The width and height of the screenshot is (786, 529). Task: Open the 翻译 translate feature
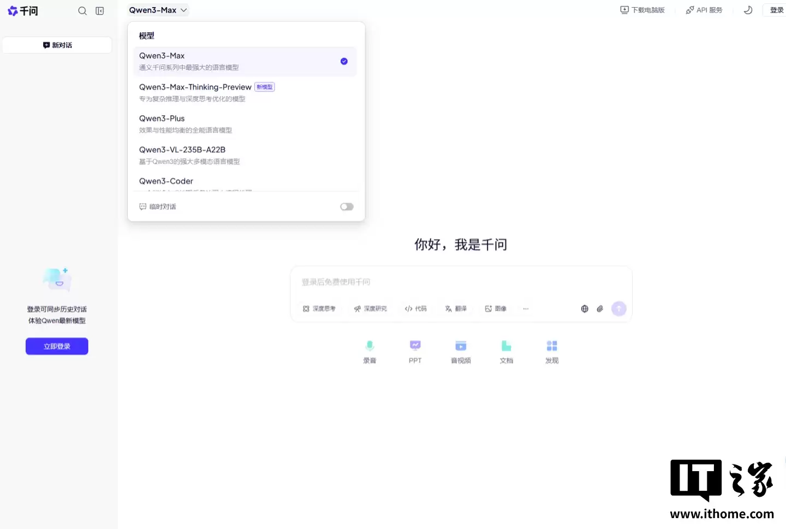(455, 308)
